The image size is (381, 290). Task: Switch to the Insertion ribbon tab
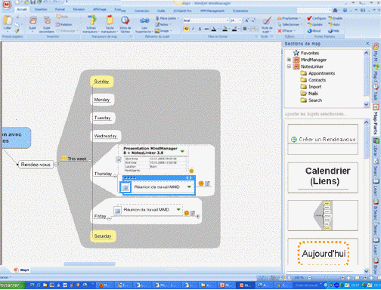[x=41, y=9]
